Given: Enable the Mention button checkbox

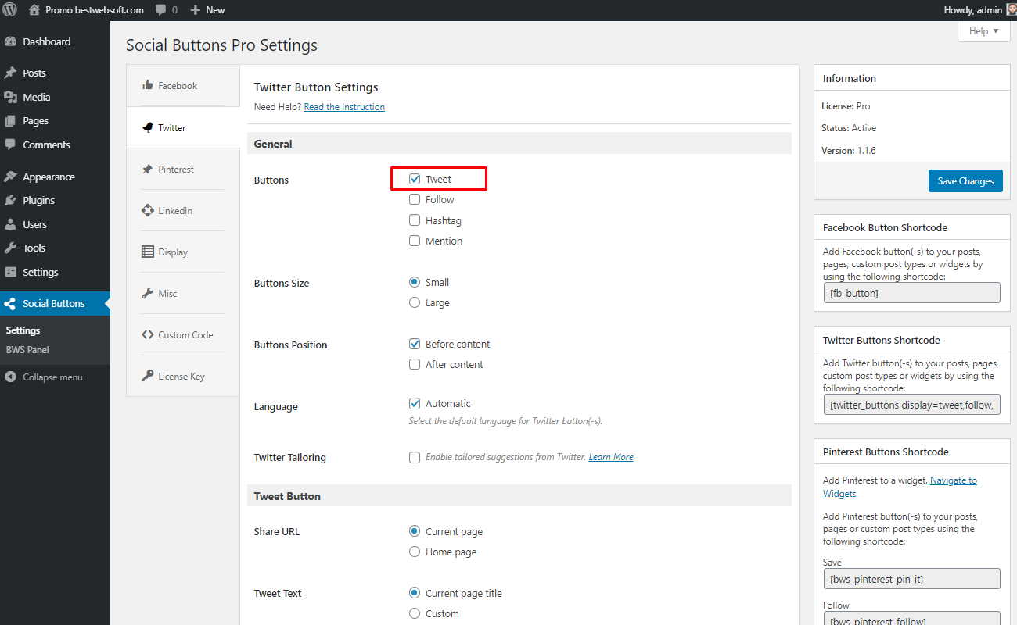Looking at the screenshot, I should [415, 241].
